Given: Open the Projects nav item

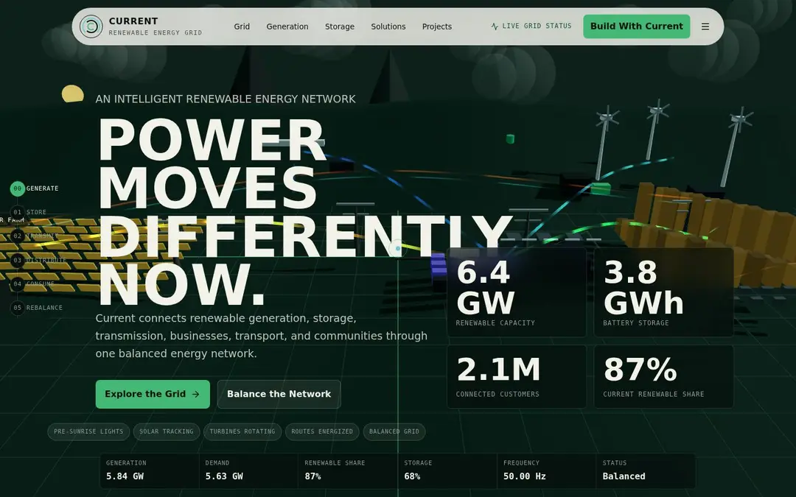Looking at the screenshot, I should (x=437, y=27).
